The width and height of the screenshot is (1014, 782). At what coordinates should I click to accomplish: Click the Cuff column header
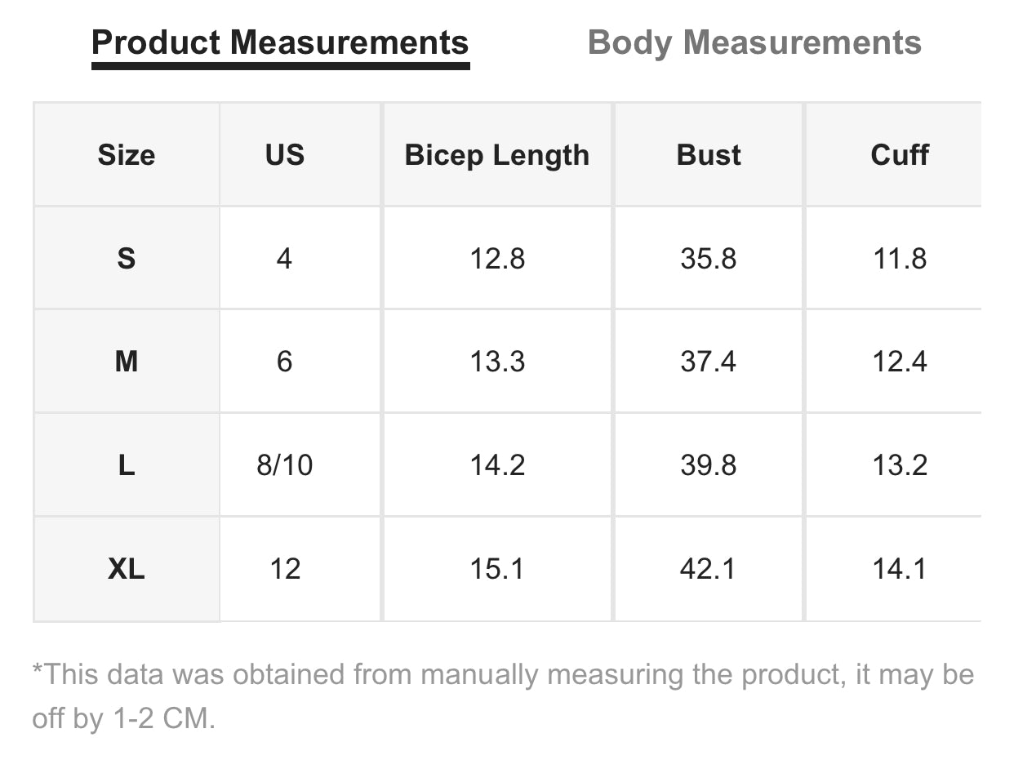[900, 155]
